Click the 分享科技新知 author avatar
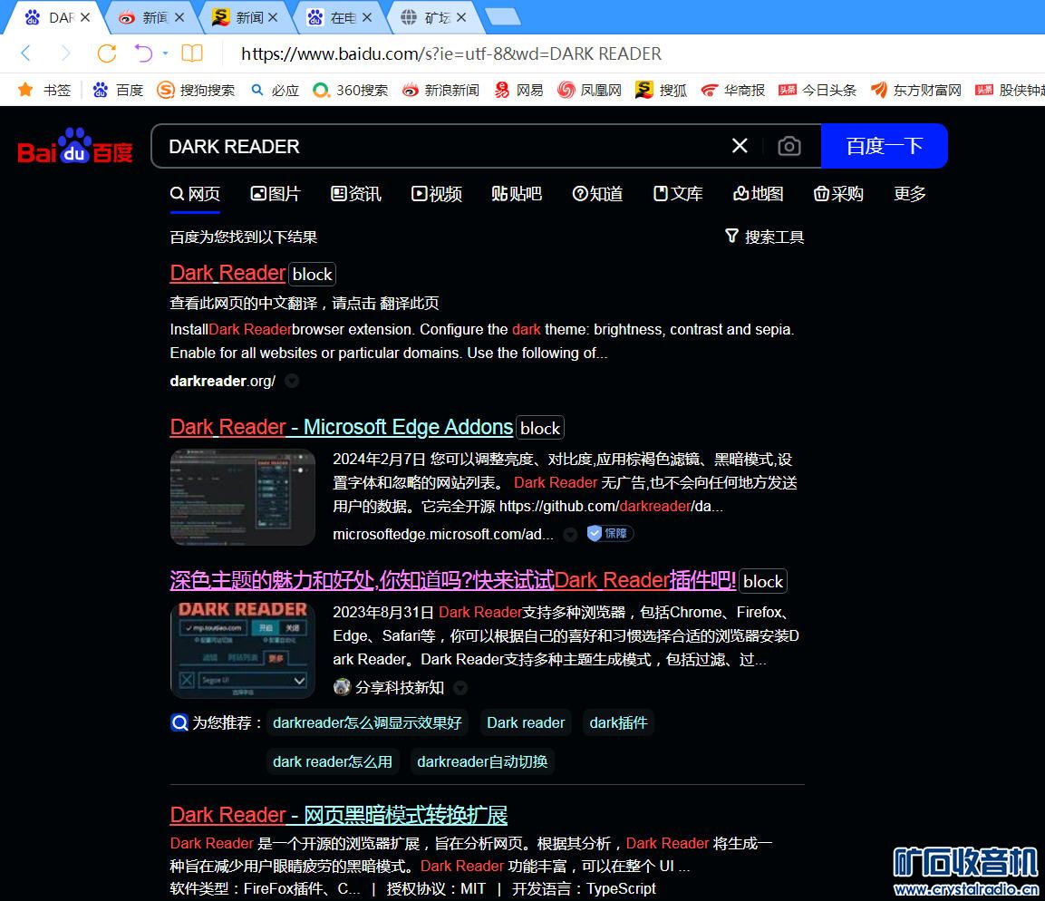This screenshot has height=901, width=1045. (x=342, y=687)
